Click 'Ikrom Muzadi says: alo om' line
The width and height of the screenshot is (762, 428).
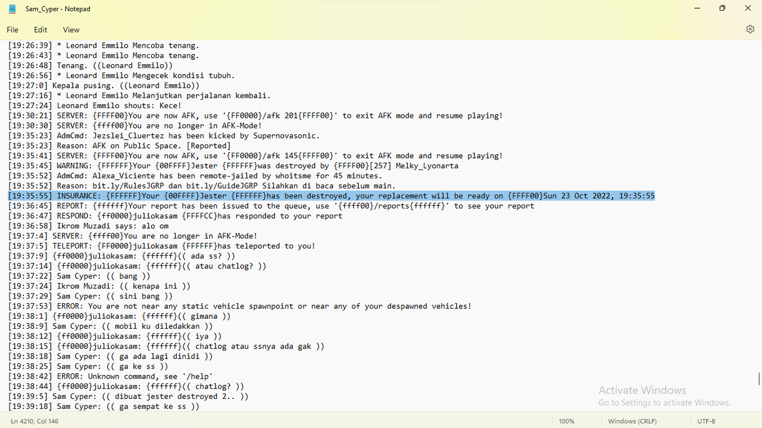click(x=89, y=226)
